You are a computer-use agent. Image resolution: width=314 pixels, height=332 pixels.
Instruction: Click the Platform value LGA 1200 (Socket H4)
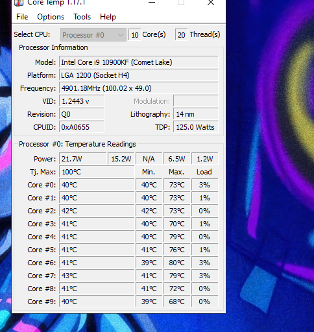(x=138, y=75)
